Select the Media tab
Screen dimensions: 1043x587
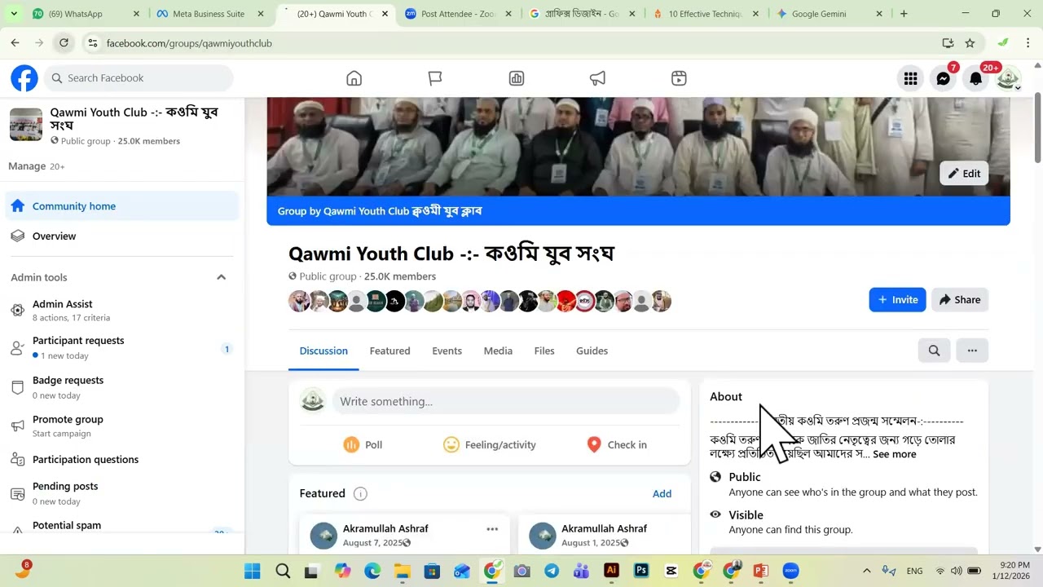click(498, 351)
